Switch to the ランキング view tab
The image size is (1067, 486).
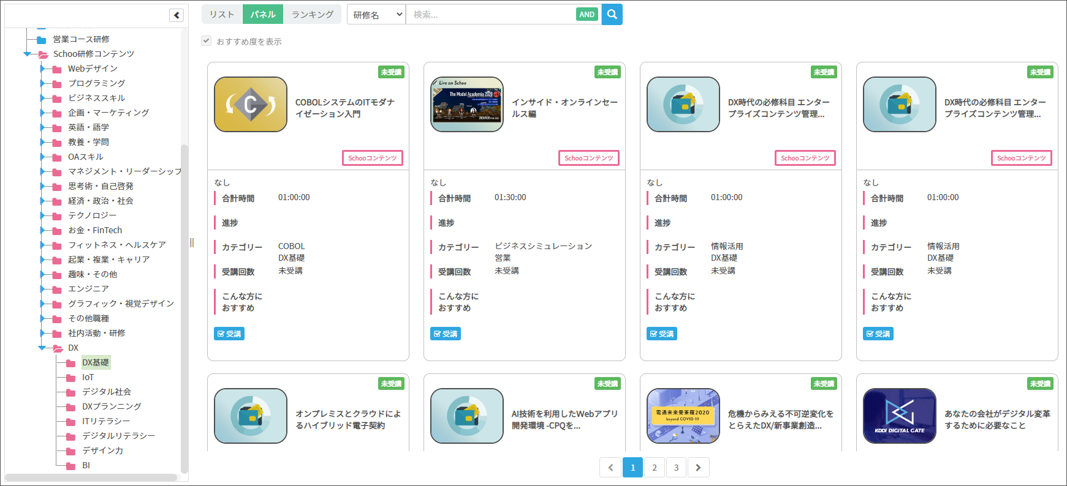[x=313, y=15]
